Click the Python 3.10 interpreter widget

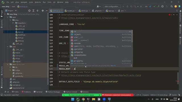click(159, 95)
